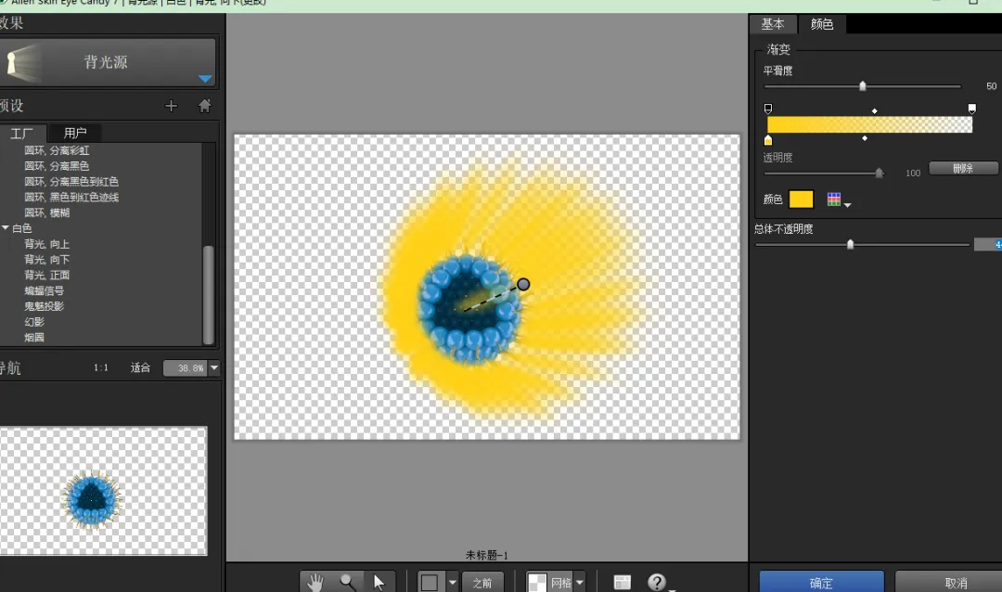1002x592 pixels.
Task: Click the 1:1 zoom button
Action: pyautogui.click(x=101, y=367)
